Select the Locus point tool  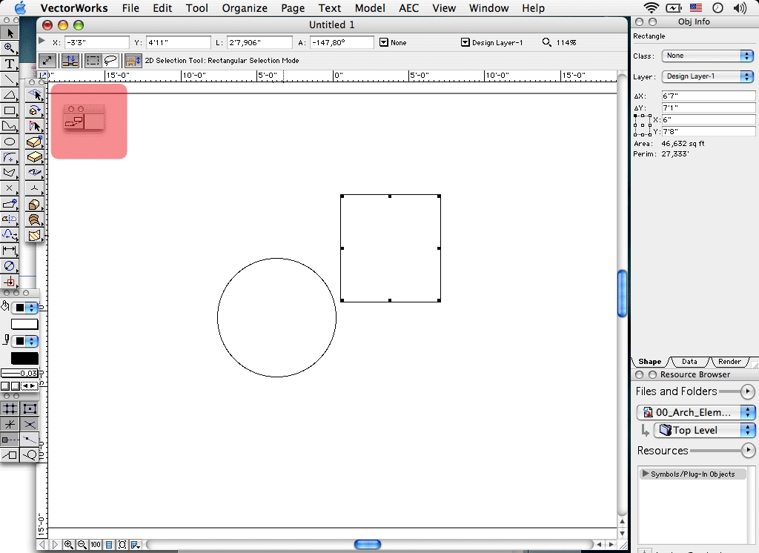10,188
